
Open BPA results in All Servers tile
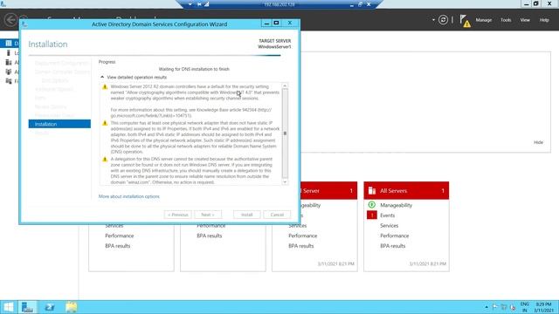click(x=392, y=246)
